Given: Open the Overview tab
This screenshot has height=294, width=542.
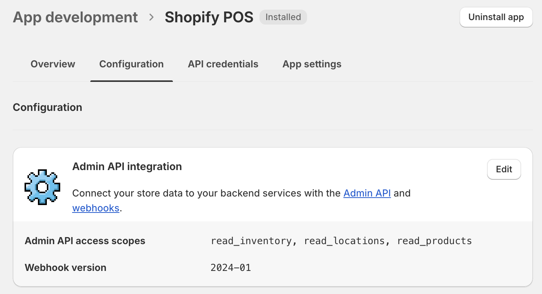Looking at the screenshot, I should coord(53,64).
